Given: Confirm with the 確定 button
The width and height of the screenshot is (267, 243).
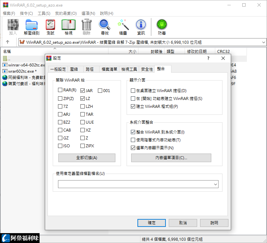Looking at the screenshot, I should click(x=152, y=223).
